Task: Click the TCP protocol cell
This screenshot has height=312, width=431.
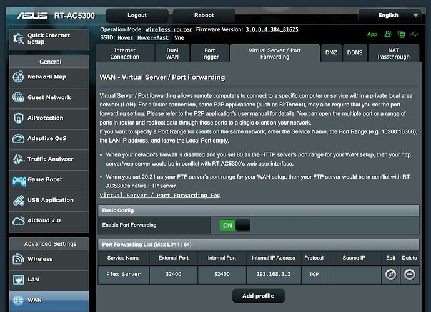Action: point(314,274)
